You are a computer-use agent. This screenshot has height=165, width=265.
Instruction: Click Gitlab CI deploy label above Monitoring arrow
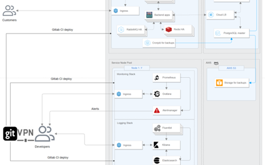[61, 79]
